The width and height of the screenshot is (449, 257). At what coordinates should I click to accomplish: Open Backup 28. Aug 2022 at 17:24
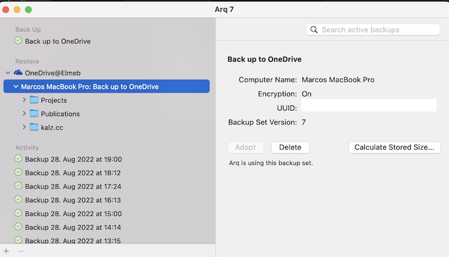click(x=73, y=187)
